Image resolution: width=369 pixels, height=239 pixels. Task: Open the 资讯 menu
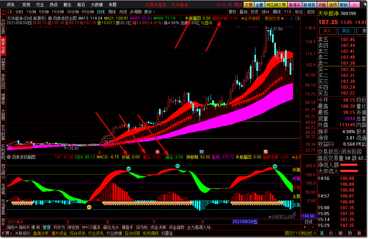pyautogui.click(x=10, y=5)
